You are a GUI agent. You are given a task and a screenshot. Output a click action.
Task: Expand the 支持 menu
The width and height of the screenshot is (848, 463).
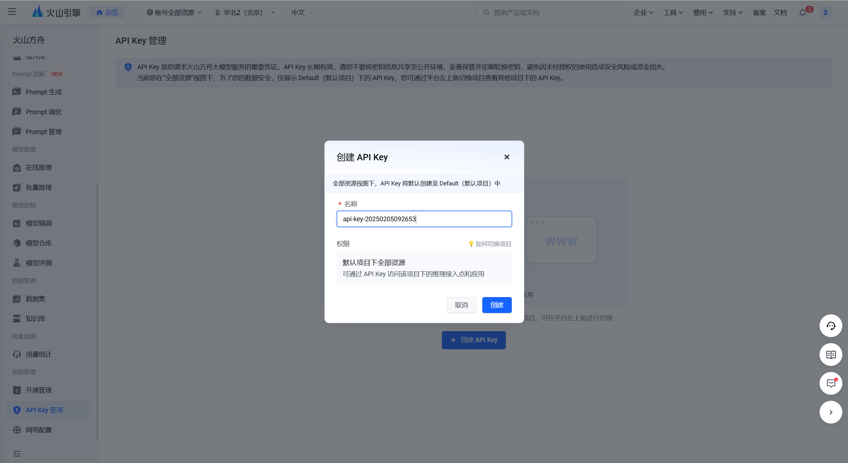tap(732, 13)
